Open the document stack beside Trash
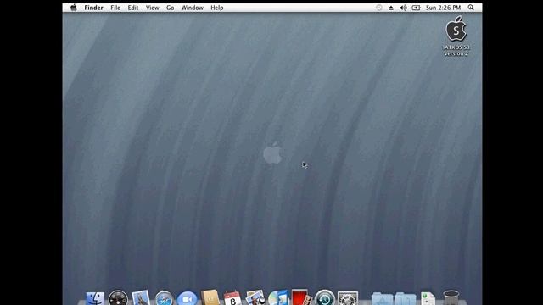Viewport: 543px width, 305px height. (x=428, y=299)
